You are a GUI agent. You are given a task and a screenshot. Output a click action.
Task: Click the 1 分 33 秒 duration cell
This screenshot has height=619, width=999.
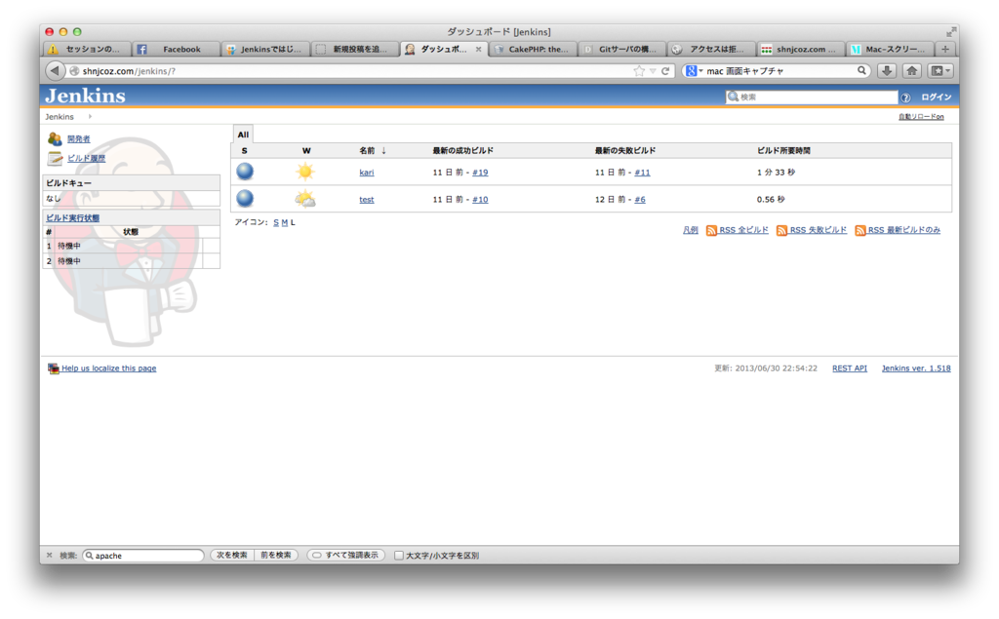(776, 173)
